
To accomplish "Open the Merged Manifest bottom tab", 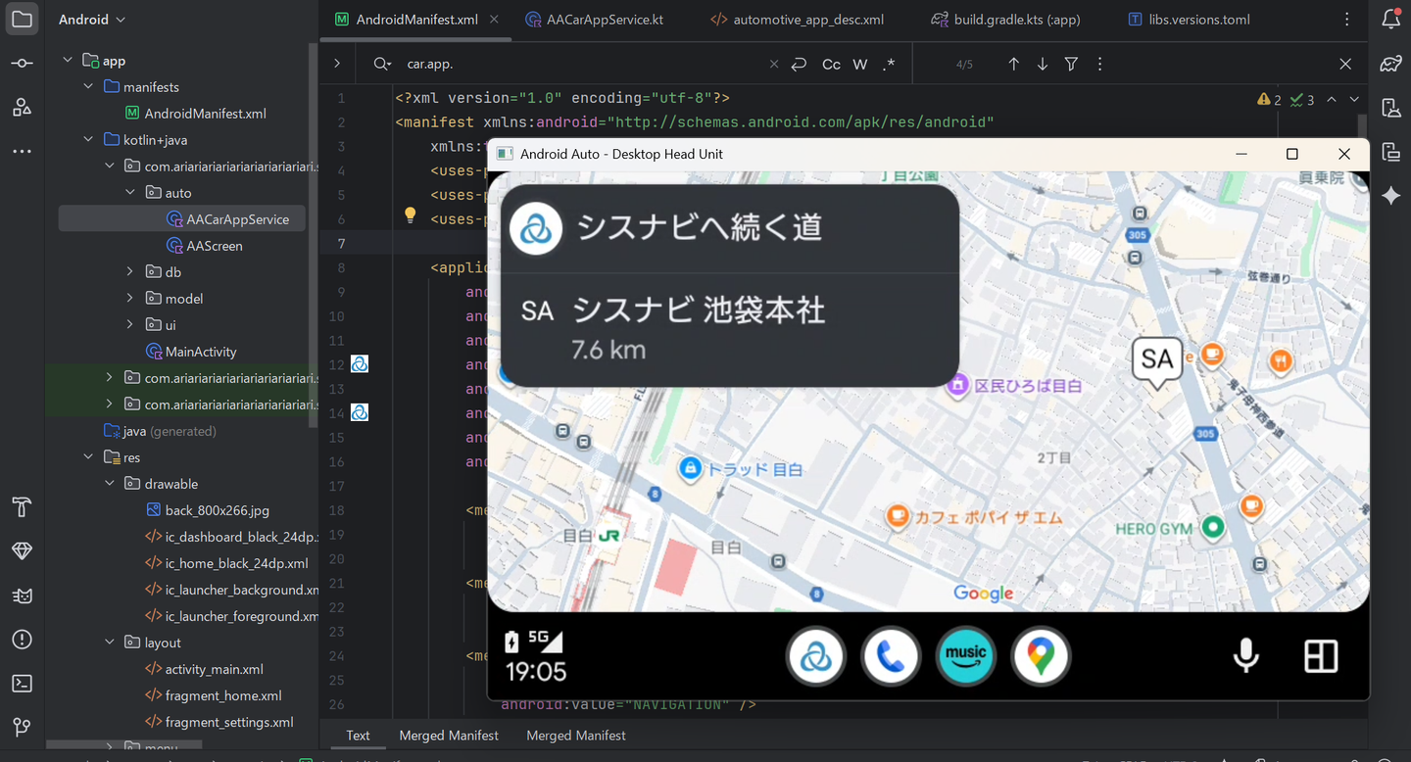I will 449,736.
